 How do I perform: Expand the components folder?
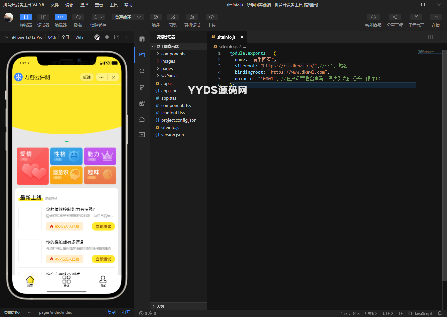pyautogui.click(x=173, y=54)
